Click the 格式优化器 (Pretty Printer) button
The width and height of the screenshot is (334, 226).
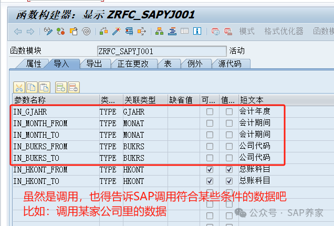coord(283,32)
